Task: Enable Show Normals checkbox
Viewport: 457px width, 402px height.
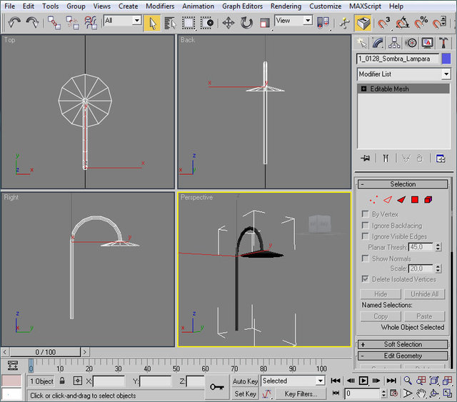Action: click(x=366, y=258)
